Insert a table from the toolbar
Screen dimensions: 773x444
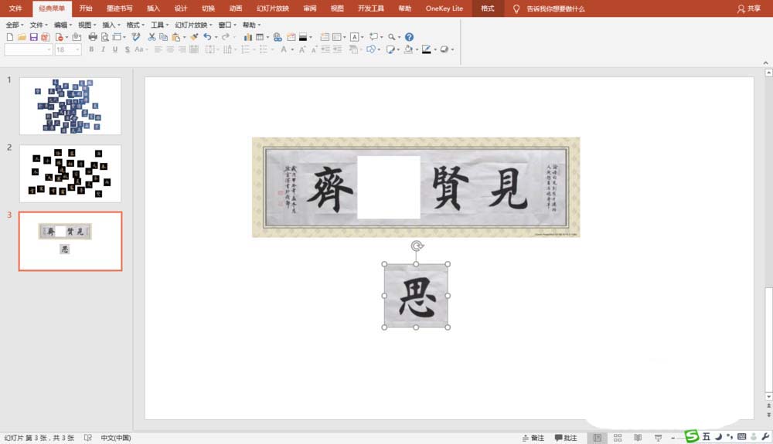pos(260,37)
